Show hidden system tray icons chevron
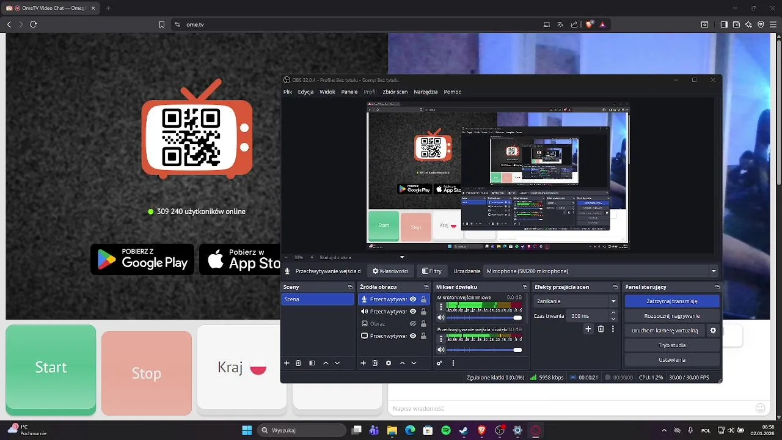This screenshot has width=782, height=440. [664, 430]
